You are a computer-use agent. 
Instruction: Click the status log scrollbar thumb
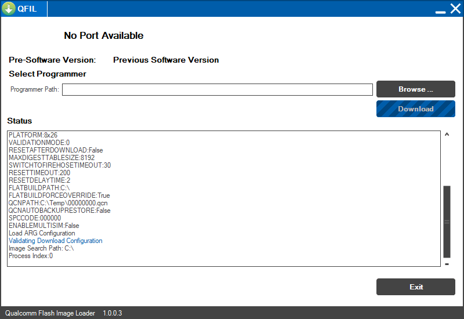coord(447,222)
